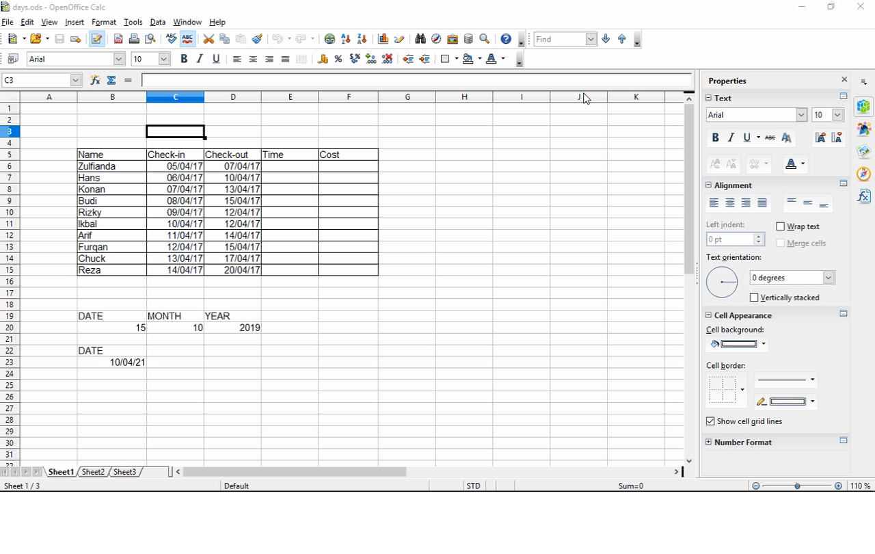
Task: Select the Sort Ascending icon
Action: [x=346, y=39]
